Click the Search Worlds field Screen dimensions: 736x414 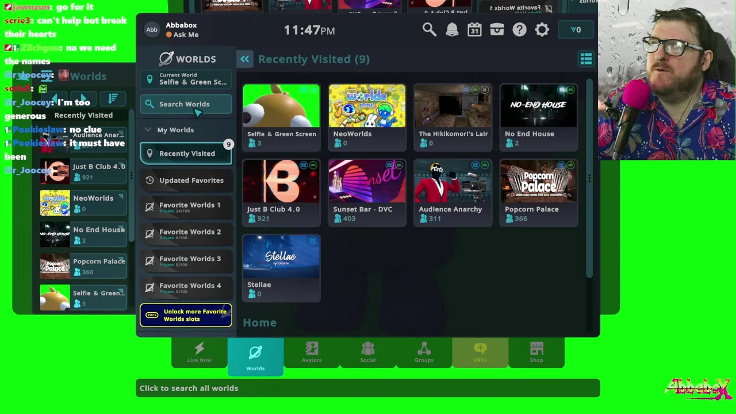pyautogui.click(x=186, y=104)
